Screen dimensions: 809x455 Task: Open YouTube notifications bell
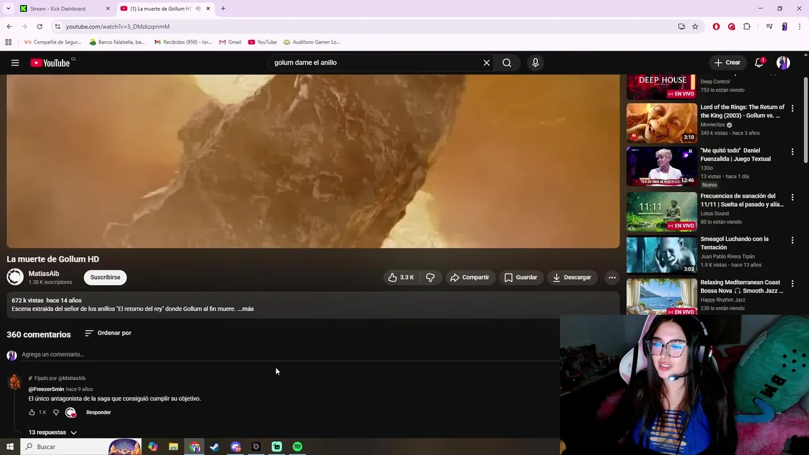pos(759,63)
